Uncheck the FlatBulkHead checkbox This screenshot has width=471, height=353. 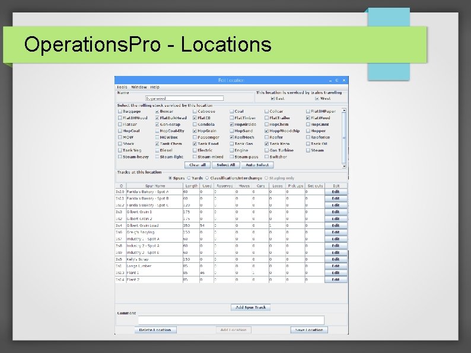click(157, 118)
